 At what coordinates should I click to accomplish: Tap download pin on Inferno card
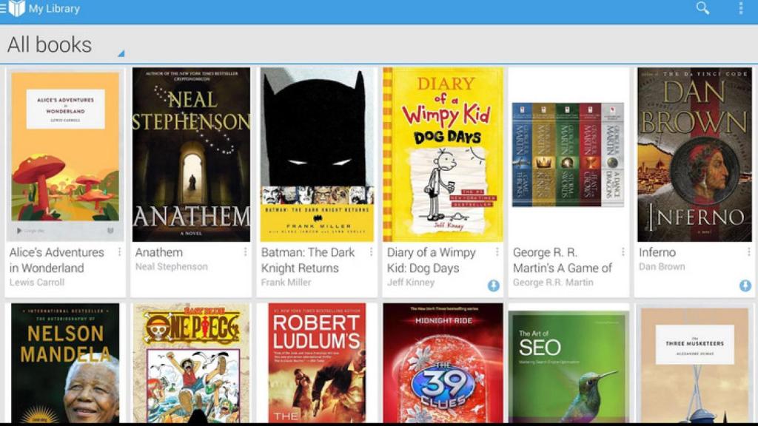pos(745,285)
